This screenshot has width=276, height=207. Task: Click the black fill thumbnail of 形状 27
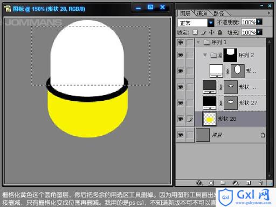click(x=209, y=103)
